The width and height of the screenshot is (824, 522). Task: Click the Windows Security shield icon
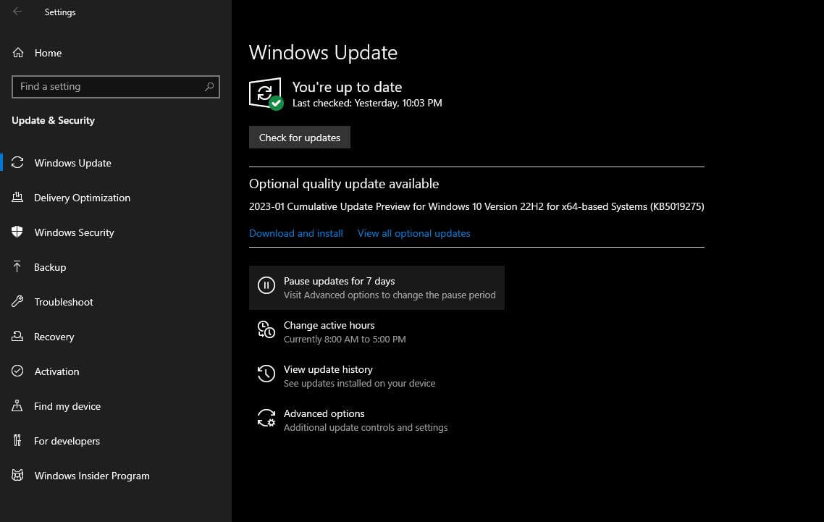point(17,232)
